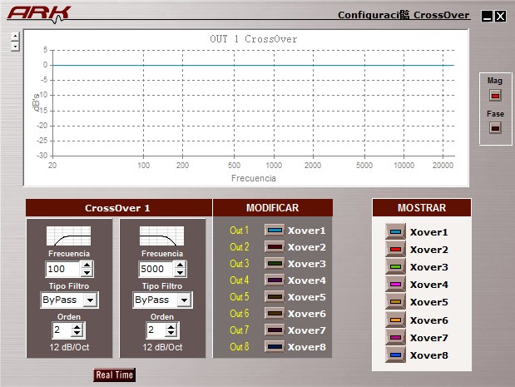Screen dimensions: 515x387
Task: Select the Out 7 Xover7 modify button
Action: tap(275, 330)
